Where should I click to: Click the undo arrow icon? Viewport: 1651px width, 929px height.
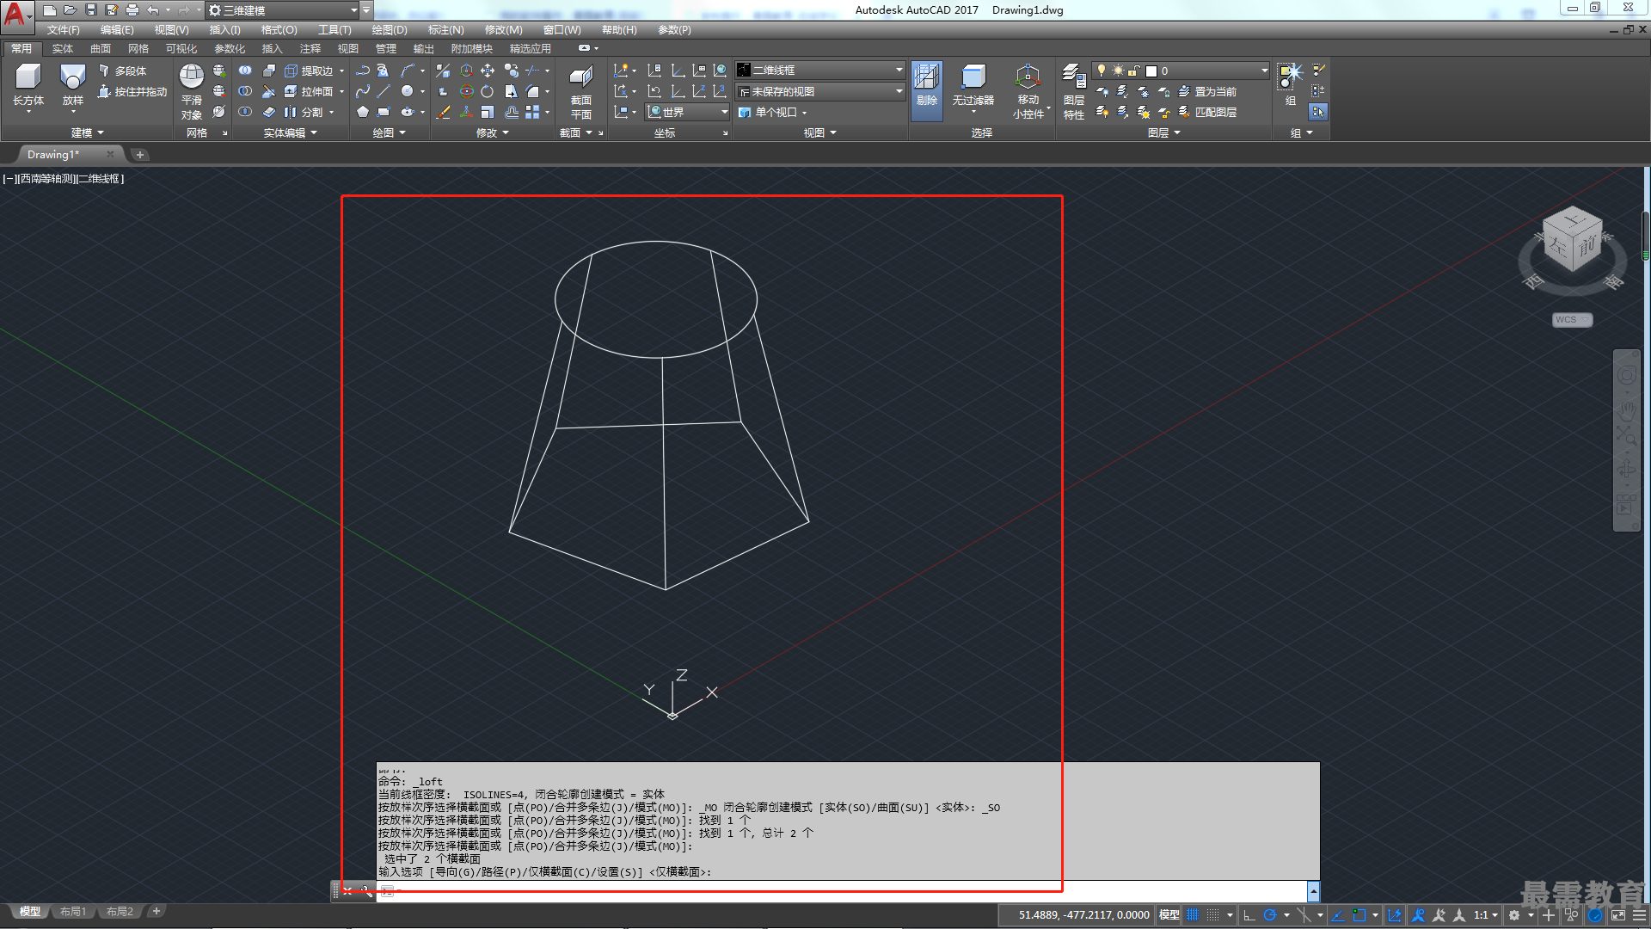tap(152, 10)
